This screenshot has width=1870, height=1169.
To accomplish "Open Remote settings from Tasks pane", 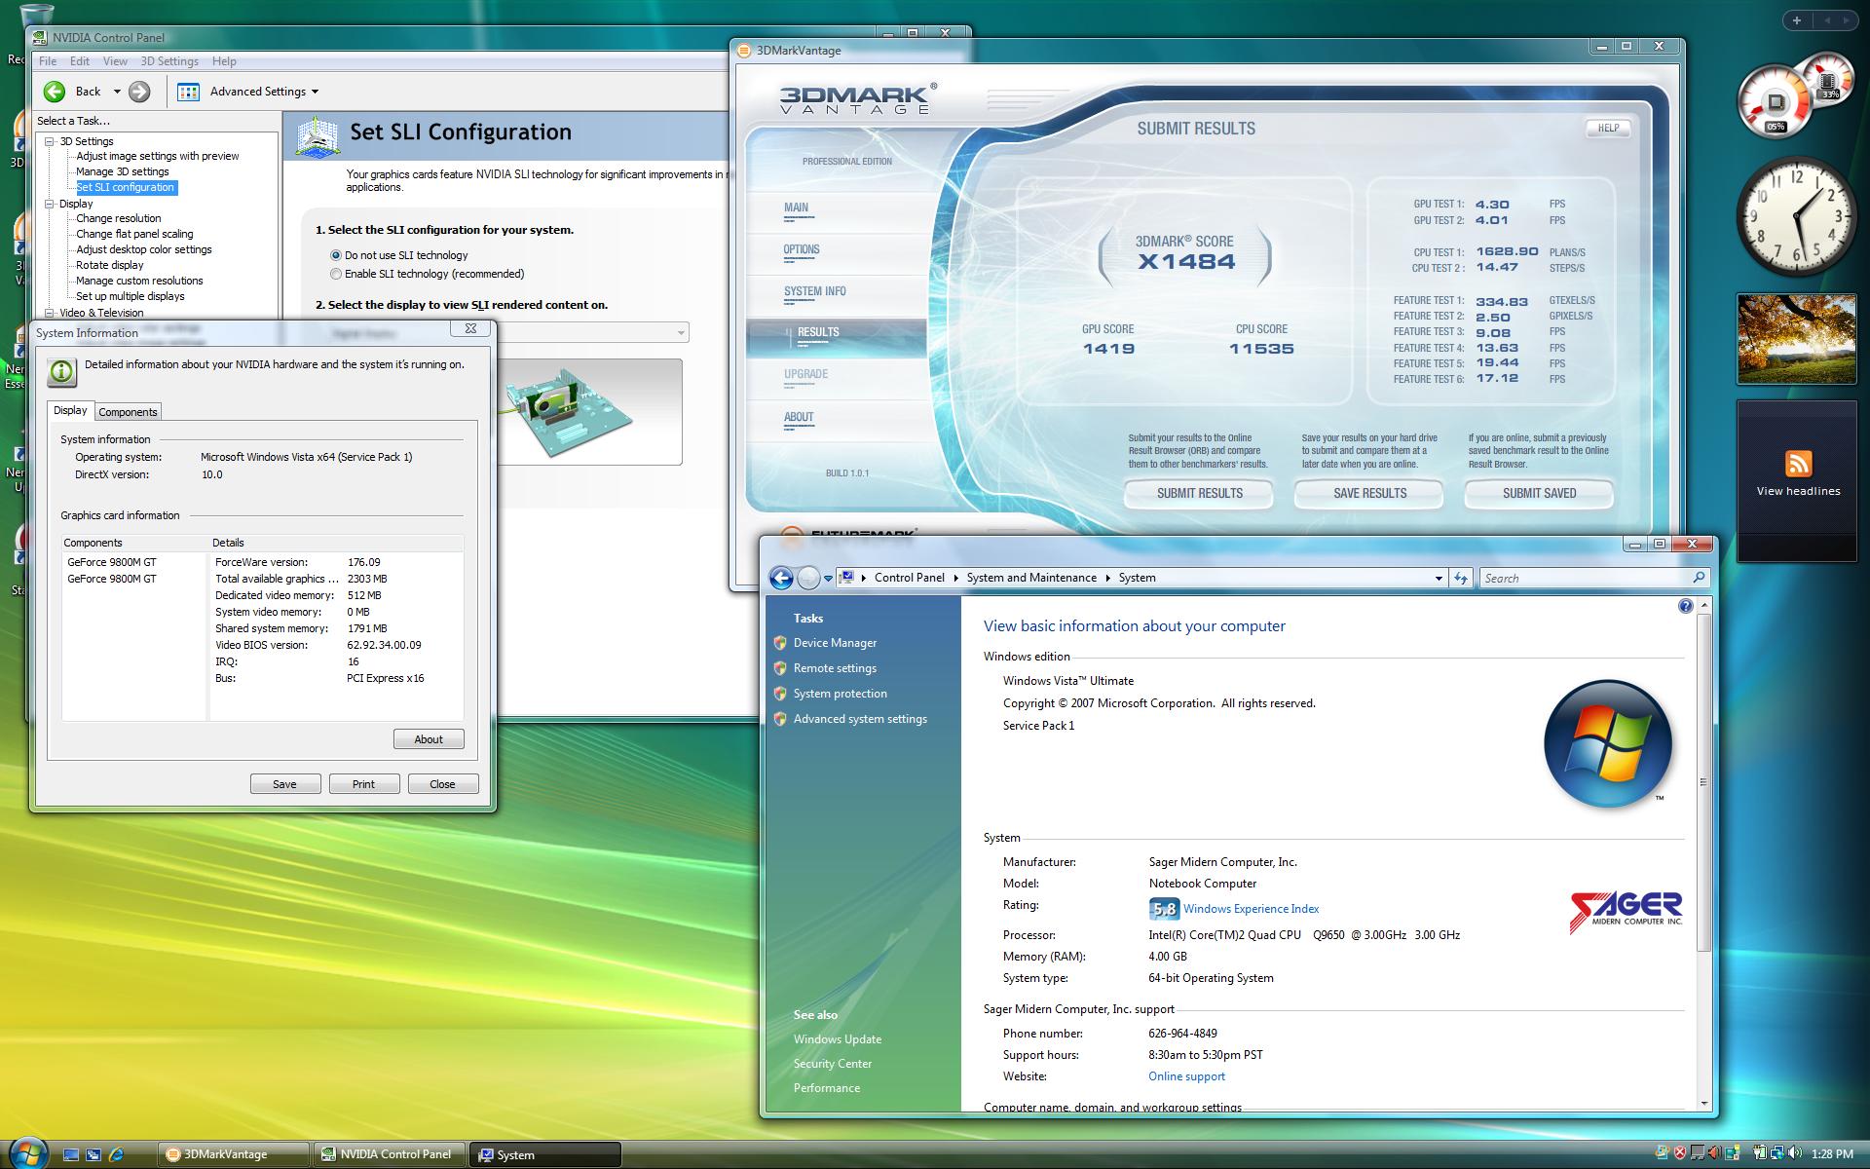I will pos(835,668).
